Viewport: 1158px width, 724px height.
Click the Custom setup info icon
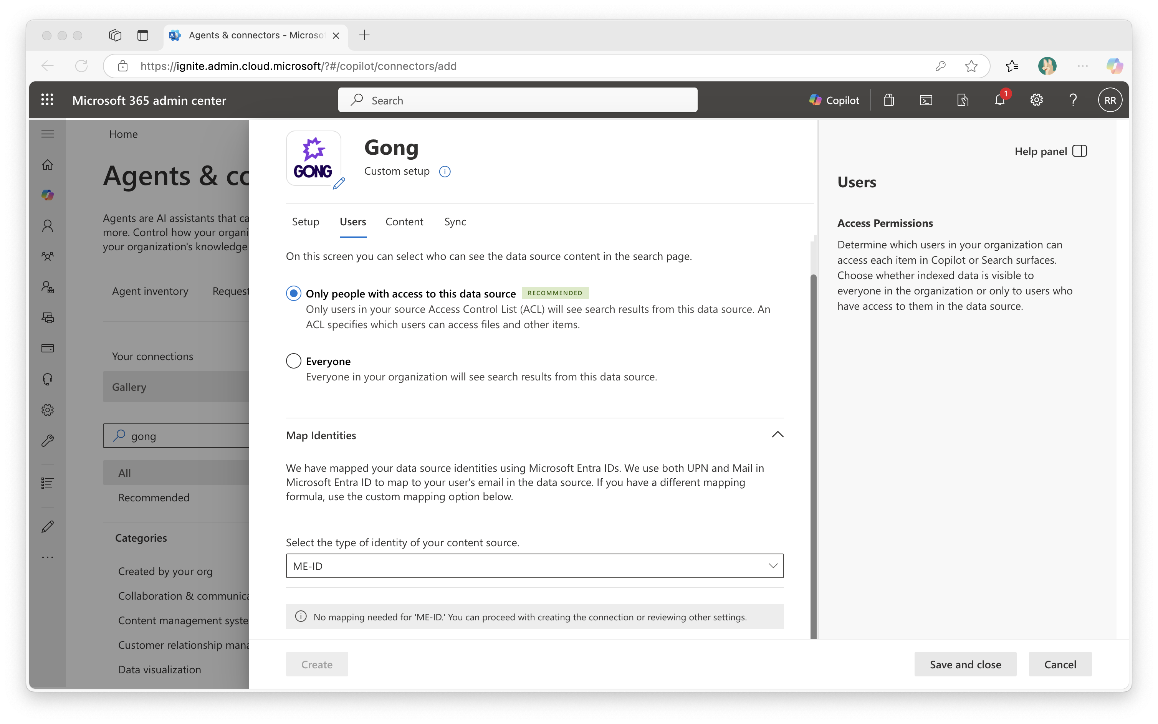tap(445, 172)
